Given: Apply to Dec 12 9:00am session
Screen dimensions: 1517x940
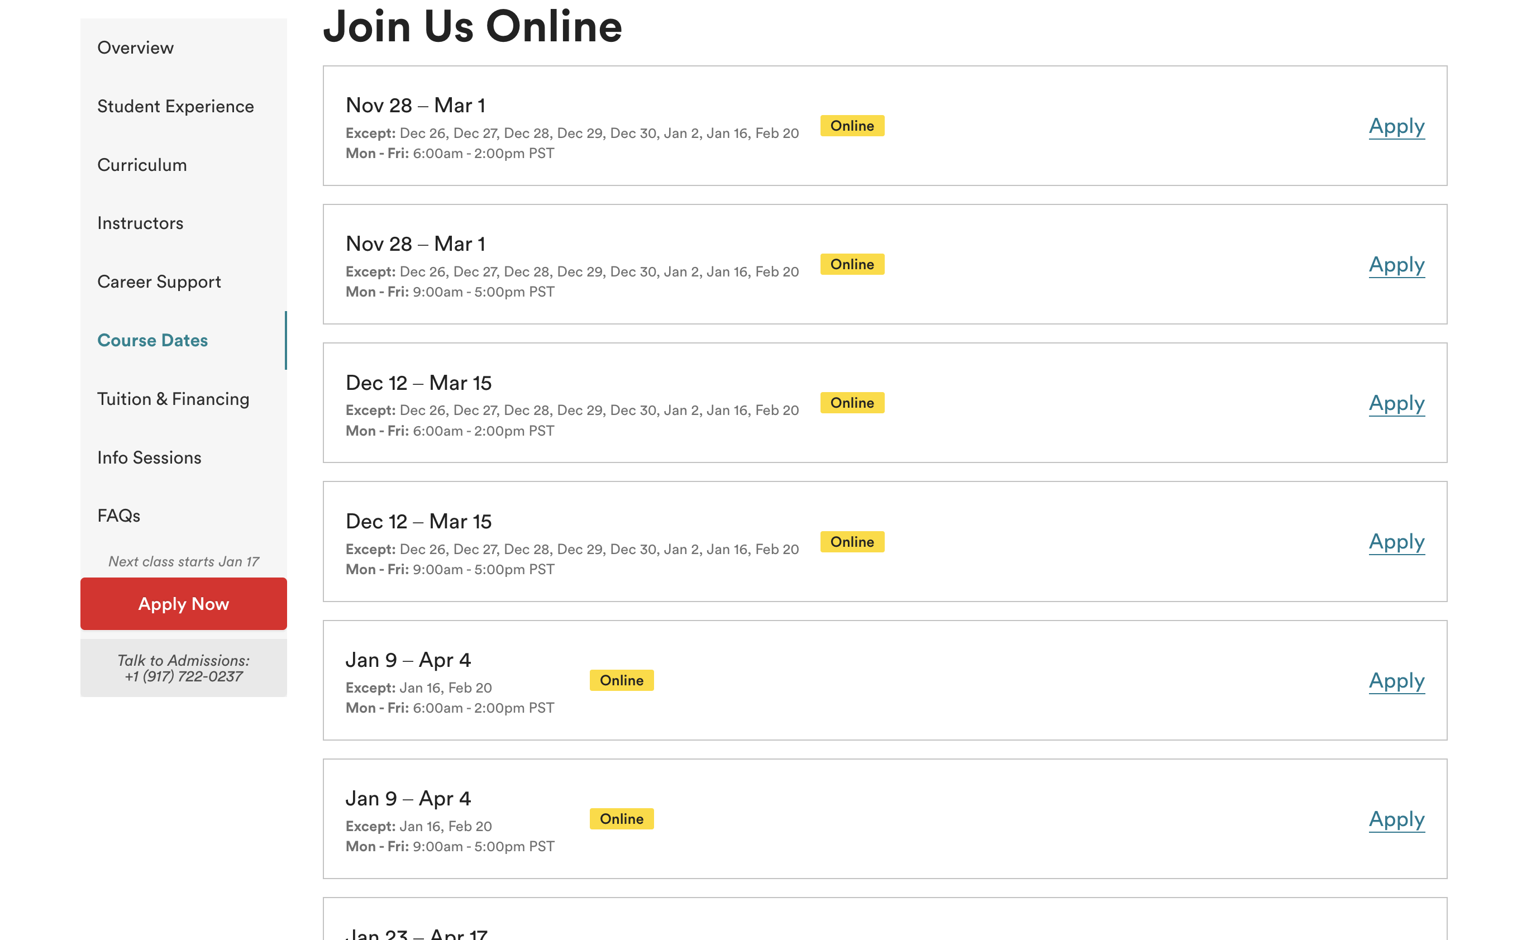Looking at the screenshot, I should tap(1396, 542).
